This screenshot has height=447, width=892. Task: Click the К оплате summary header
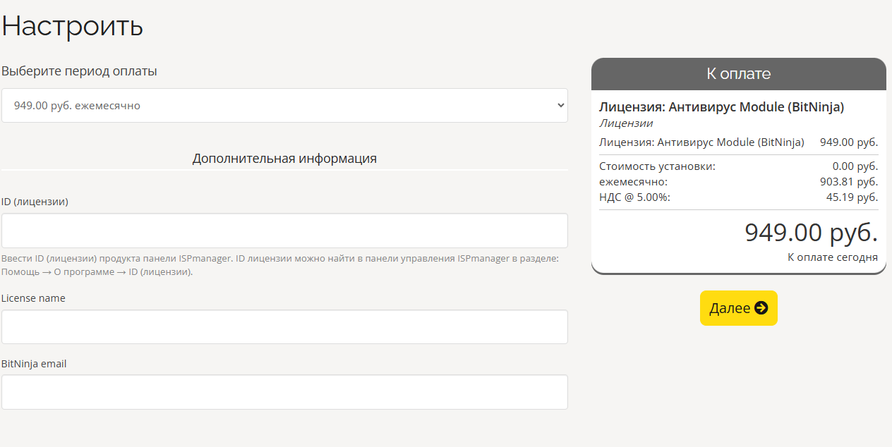[x=739, y=73]
